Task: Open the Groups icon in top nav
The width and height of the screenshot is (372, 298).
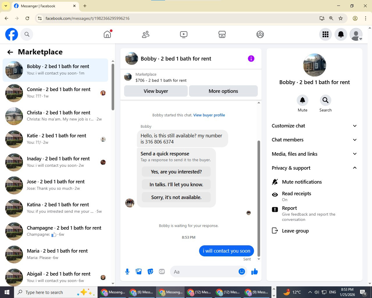Action: click(260, 34)
